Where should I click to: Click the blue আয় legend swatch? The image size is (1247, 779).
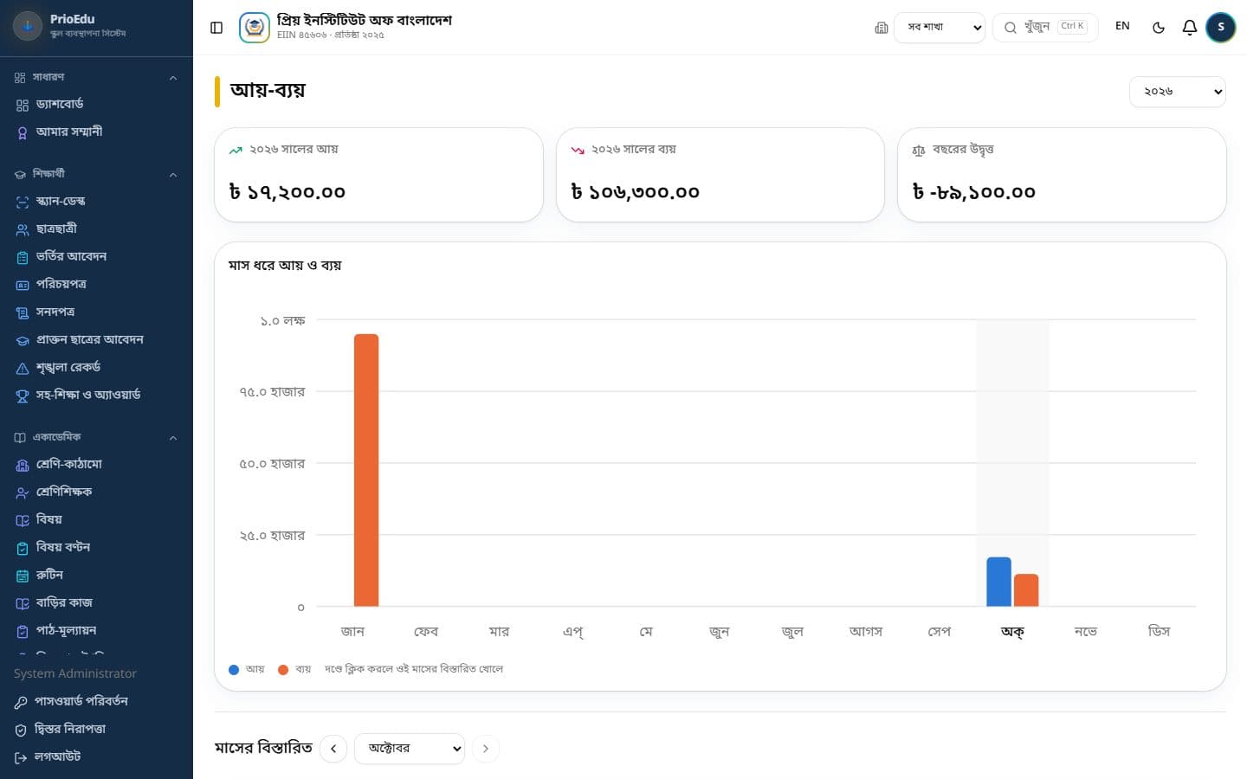coord(234,670)
